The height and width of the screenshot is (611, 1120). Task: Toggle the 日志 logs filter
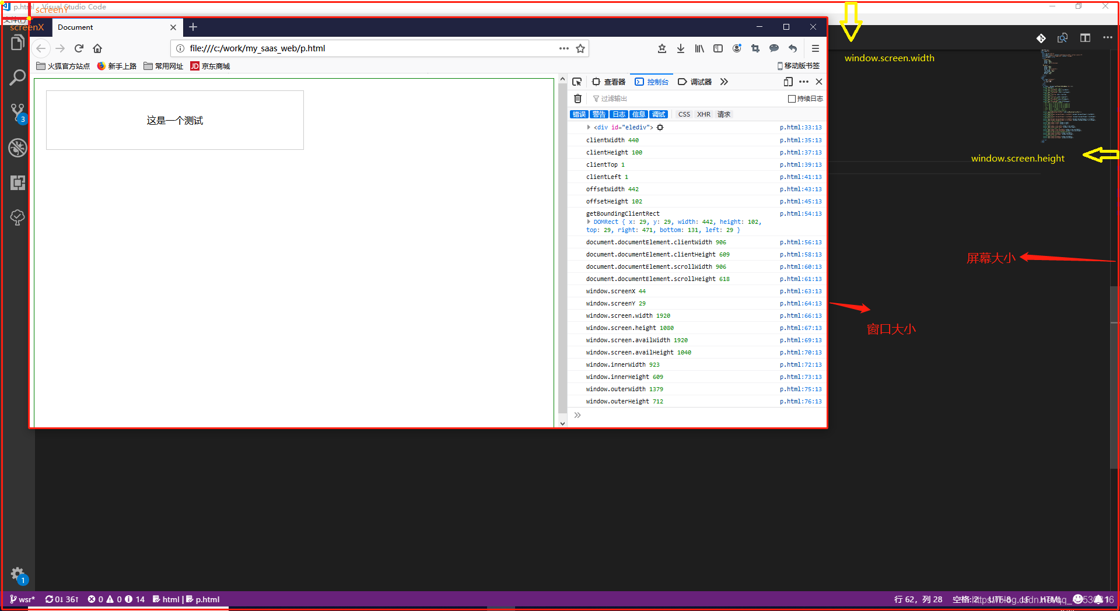[x=619, y=114]
